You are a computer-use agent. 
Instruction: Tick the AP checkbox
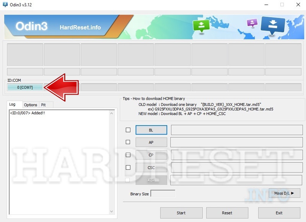click(128, 142)
